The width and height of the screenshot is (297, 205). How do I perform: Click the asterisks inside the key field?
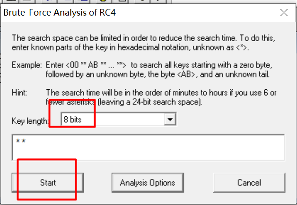[x=21, y=141]
